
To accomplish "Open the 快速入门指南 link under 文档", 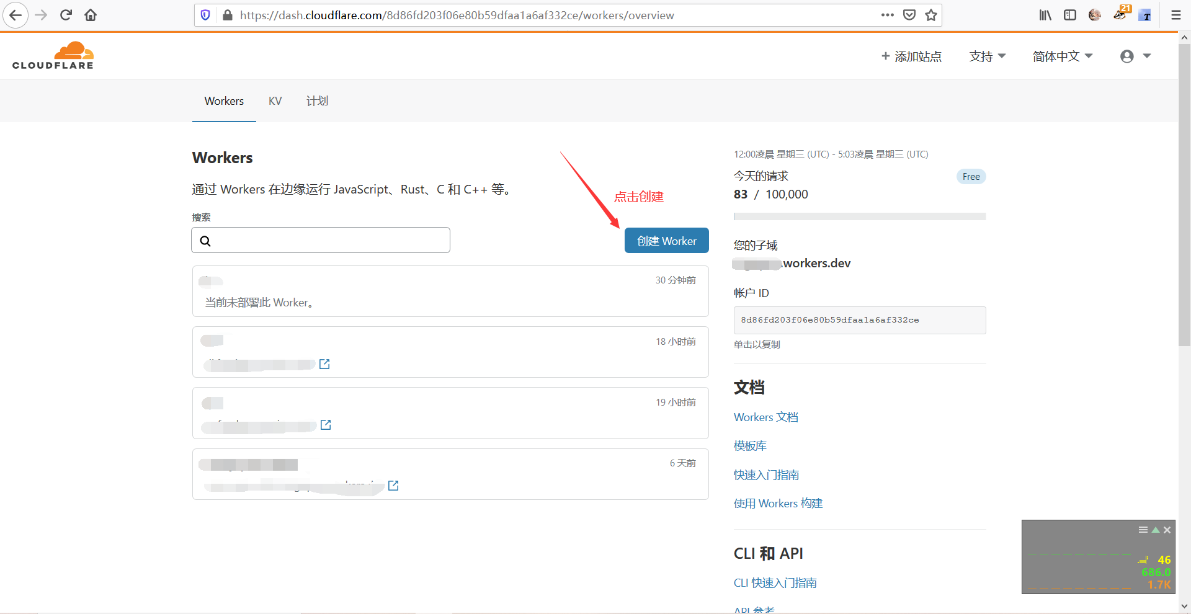I will 766,475.
